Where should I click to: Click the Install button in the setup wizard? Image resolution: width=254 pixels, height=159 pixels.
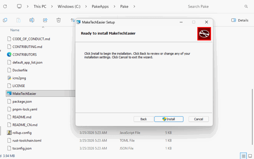169,119
